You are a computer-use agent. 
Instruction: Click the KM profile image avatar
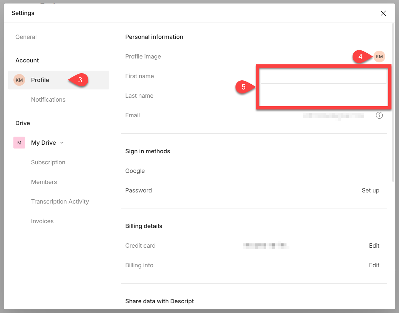click(379, 57)
